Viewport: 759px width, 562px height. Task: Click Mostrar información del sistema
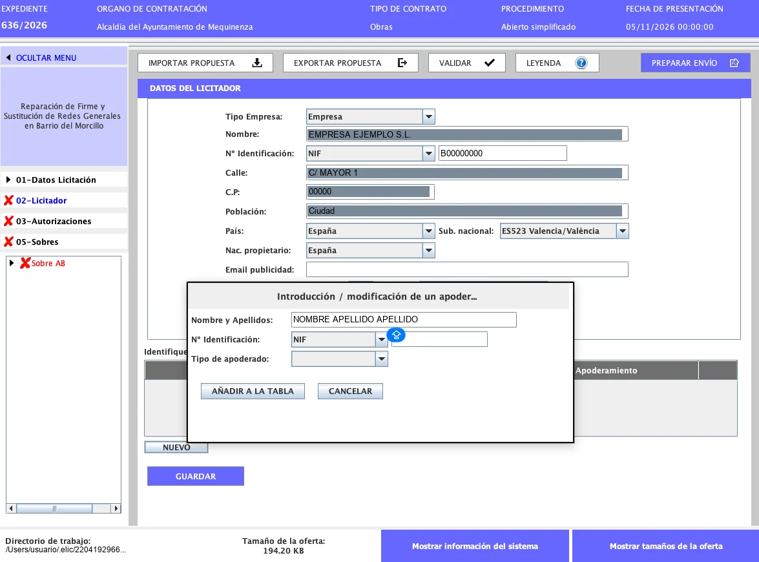click(475, 546)
